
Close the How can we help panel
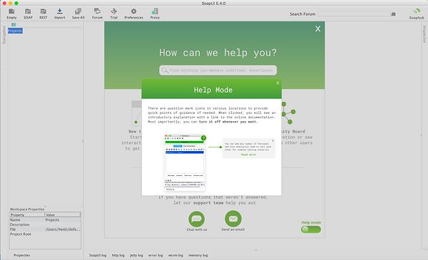317,29
